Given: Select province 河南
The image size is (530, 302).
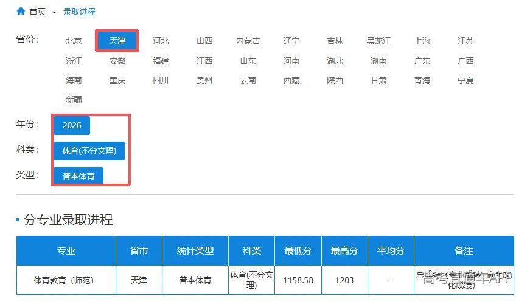Looking at the screenshot, I should pyautogui.click(x=291, y=61).
